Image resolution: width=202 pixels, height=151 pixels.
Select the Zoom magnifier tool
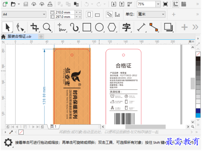[47, 27]
